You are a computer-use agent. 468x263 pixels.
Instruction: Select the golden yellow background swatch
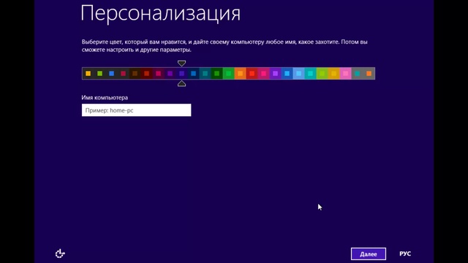333,73
